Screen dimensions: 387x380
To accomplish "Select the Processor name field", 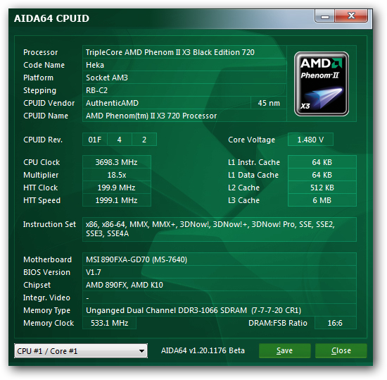I will [184, 52].
